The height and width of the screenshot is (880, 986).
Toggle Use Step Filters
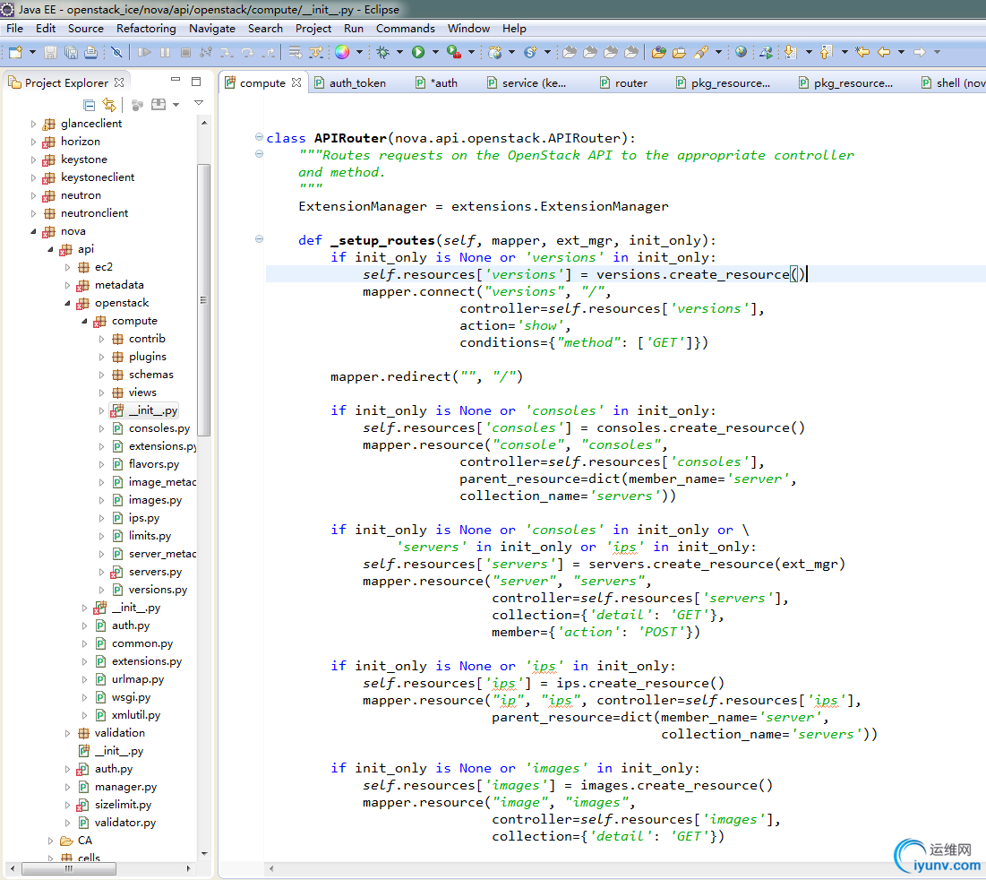tap(315, 52)
